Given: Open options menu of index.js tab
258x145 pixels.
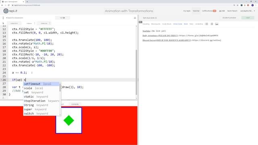Looking at the screenshot, I should (35, 23).
